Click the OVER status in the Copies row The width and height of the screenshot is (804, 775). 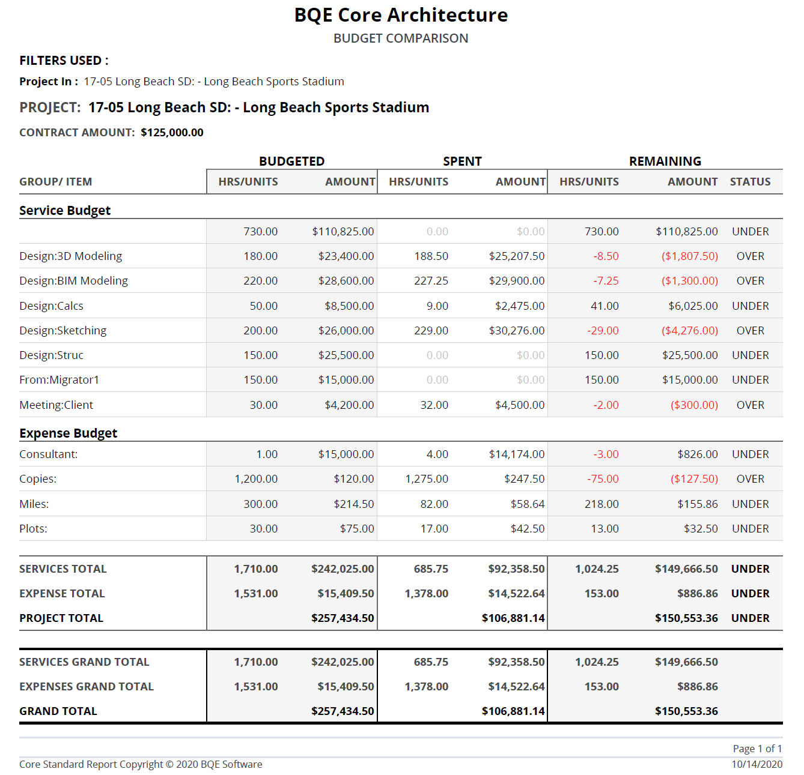(x=750, y=479)
